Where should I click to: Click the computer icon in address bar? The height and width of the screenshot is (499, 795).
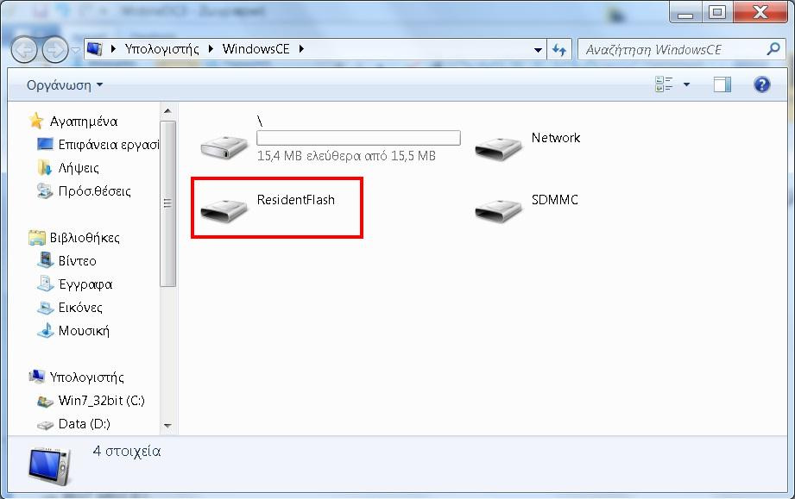95,48
